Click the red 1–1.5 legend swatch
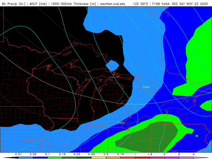This screenshot has width=212, height=159. [x=143, y=158]
